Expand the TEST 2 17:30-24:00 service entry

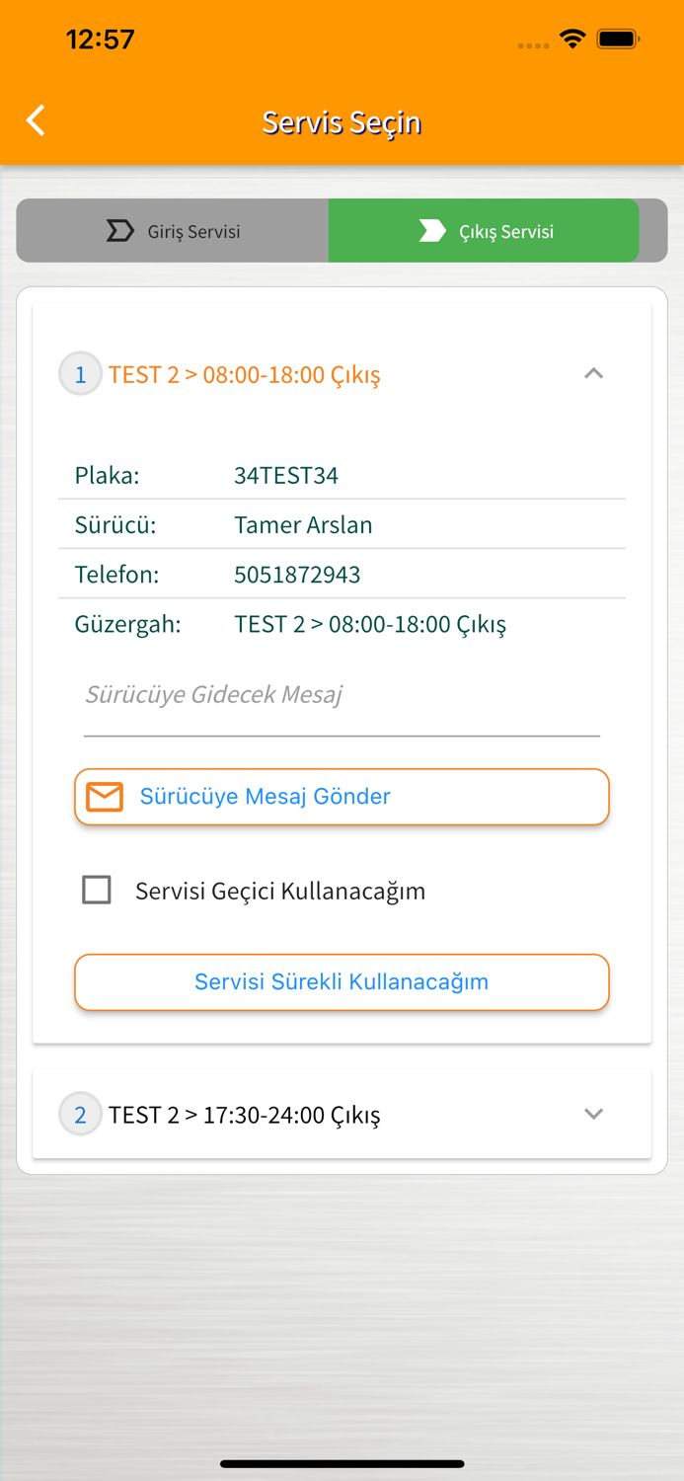tap(593, 1114)
